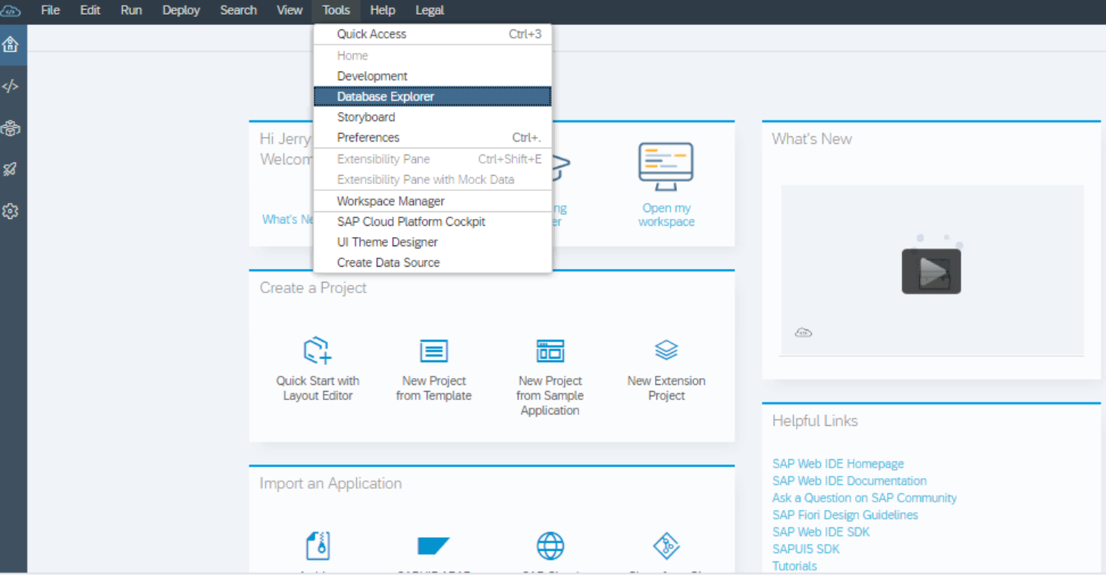Click the New Project from Sample Application icon
The height and width of the screenshot is (575, 1106).
[550, 351]
